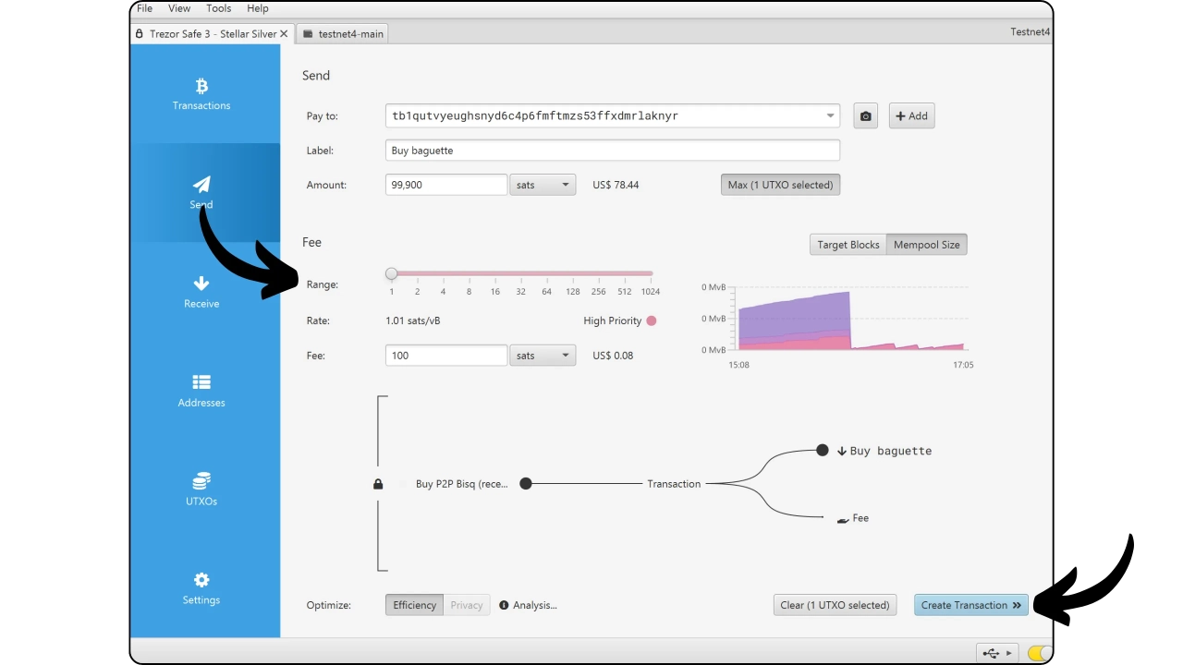
Task: Open the Fee unit sats dropdown
Action: 543,356
